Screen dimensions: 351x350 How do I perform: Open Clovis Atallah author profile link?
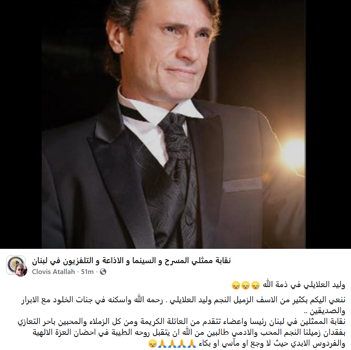tap(53, 272)
